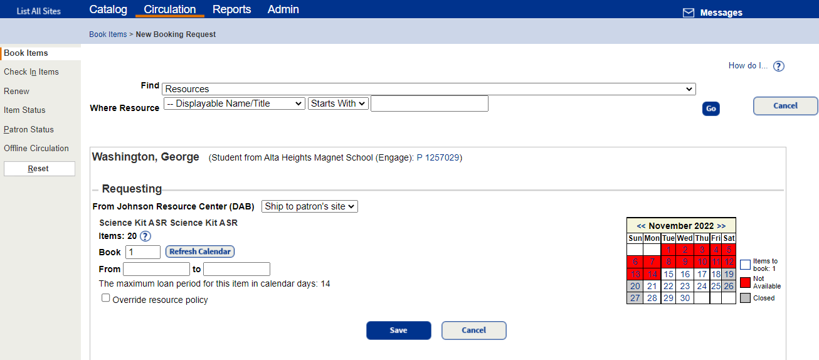This screenshot has width=819, height=360.
Task: Select November 30 on the calendar
Action: point(685,298)
